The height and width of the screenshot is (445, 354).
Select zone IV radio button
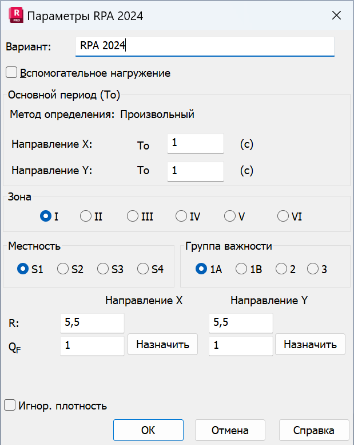pos(181,216)
